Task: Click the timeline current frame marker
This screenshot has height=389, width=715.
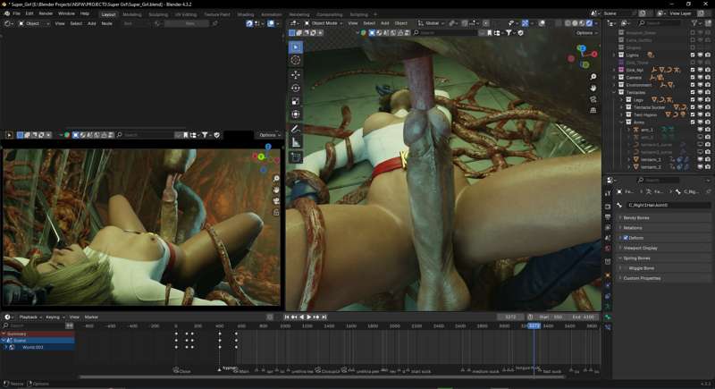Action: point(534,326)
